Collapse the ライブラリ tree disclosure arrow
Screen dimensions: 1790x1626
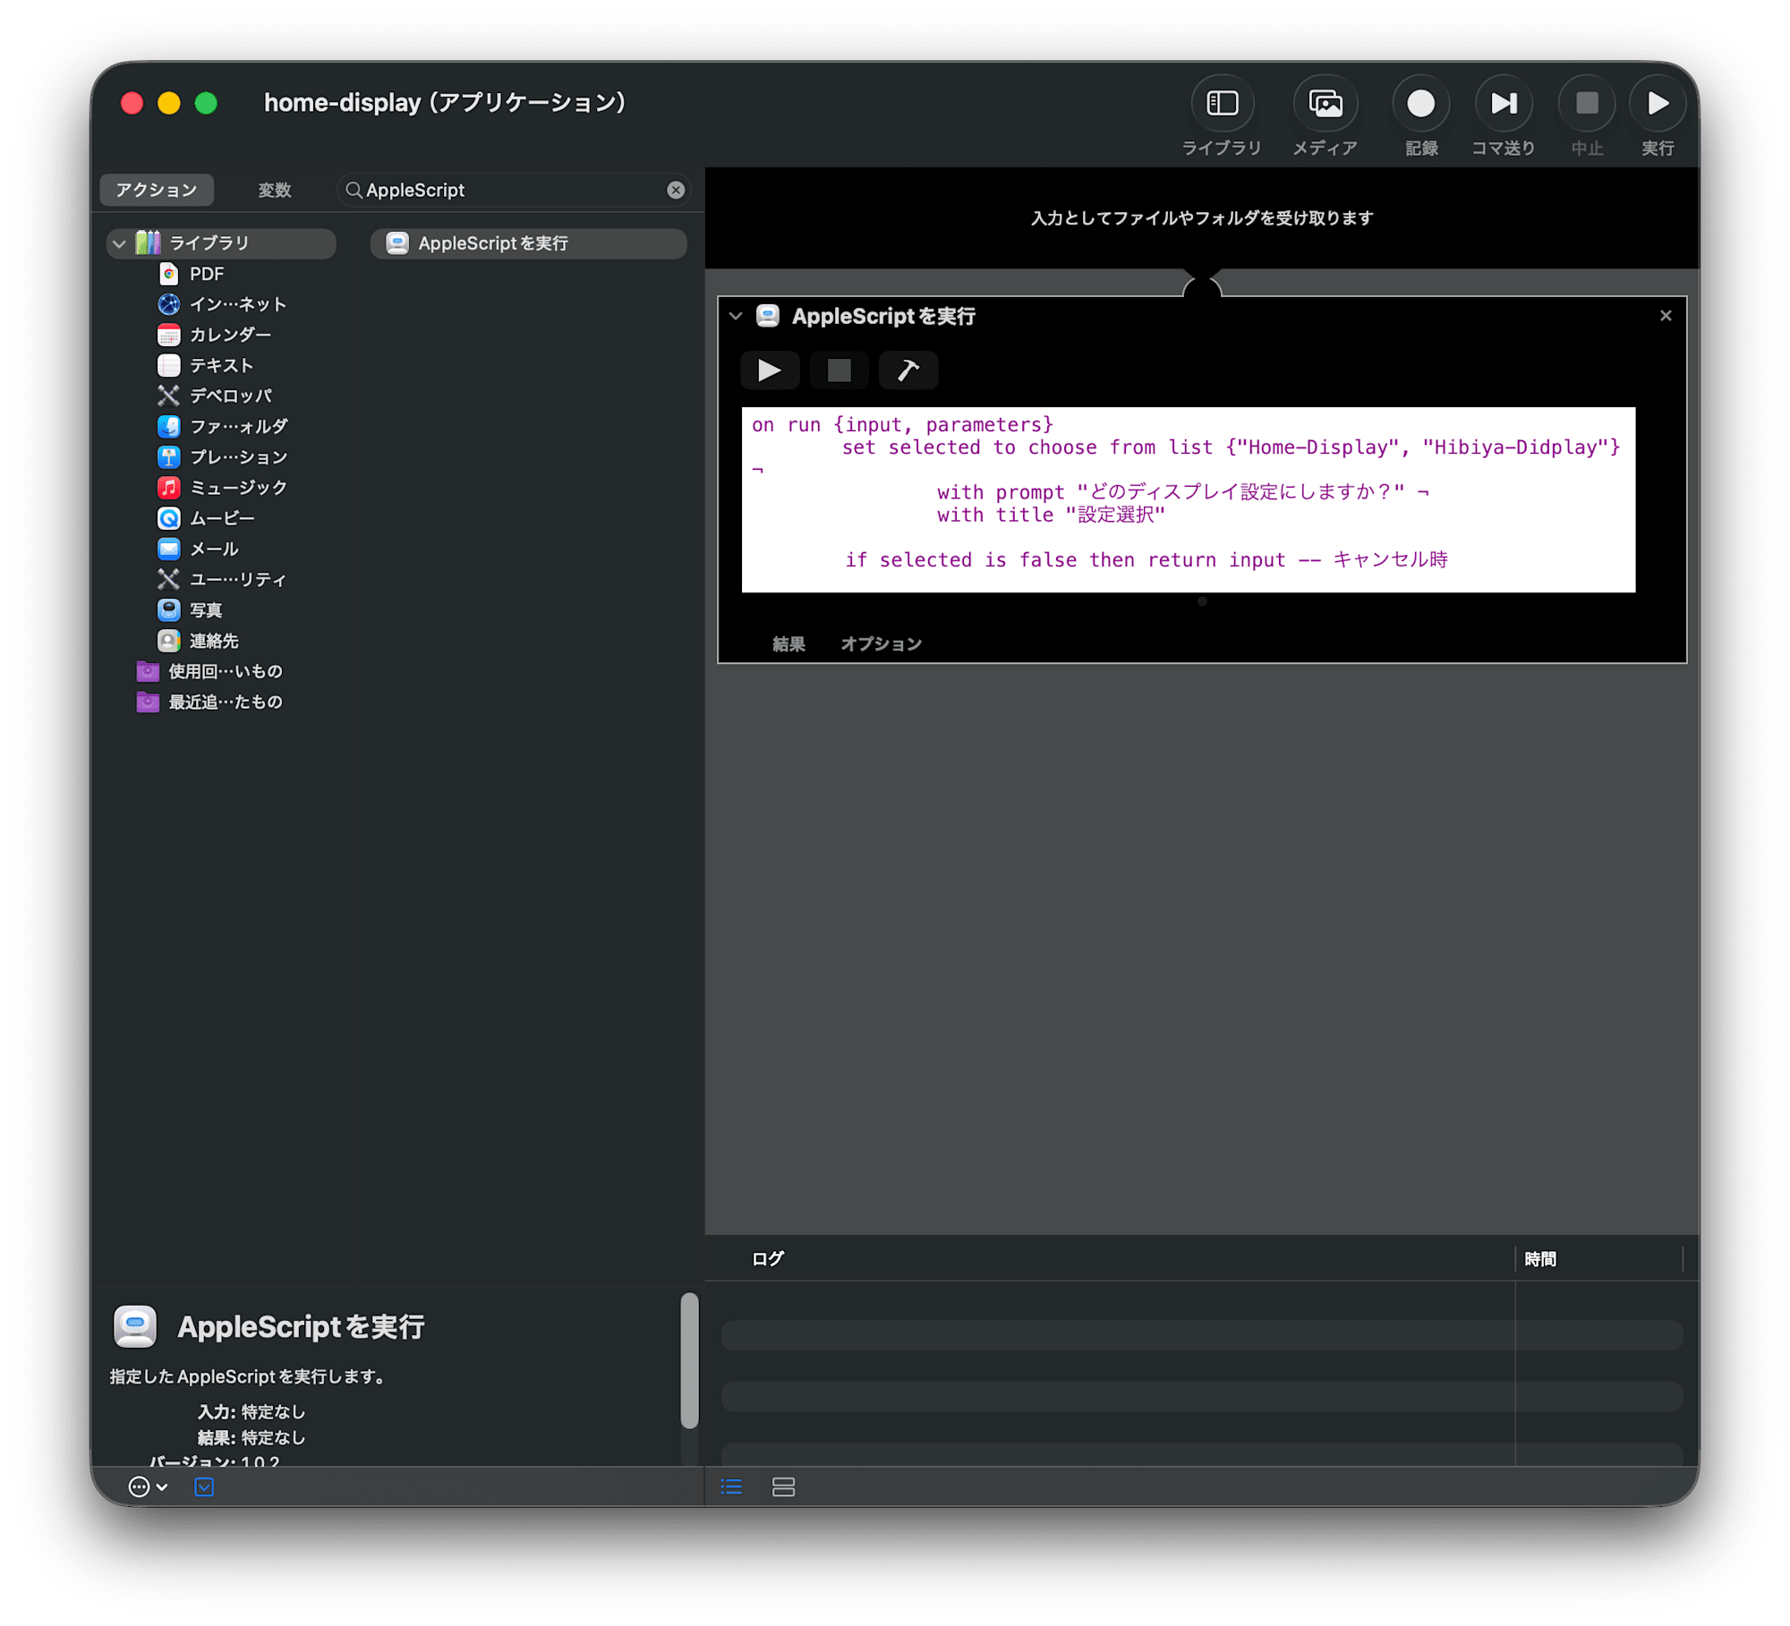point(119,243)
